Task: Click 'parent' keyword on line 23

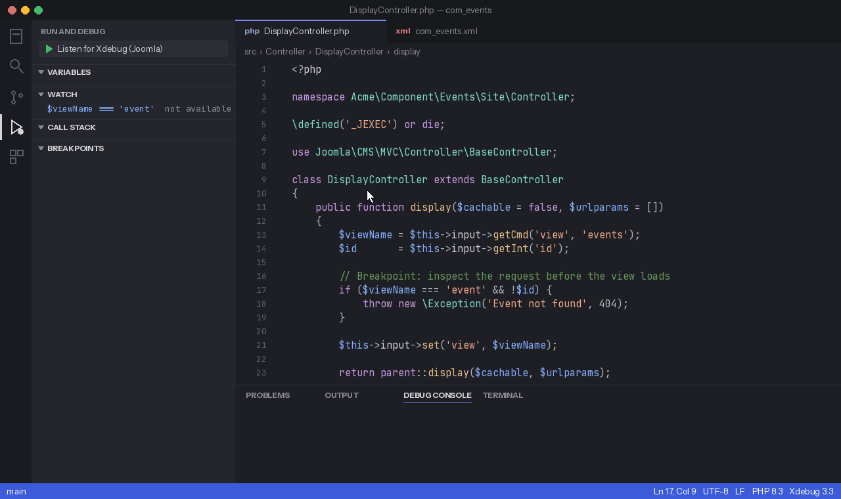Action: pyautogui.click(x=398, y=372)
